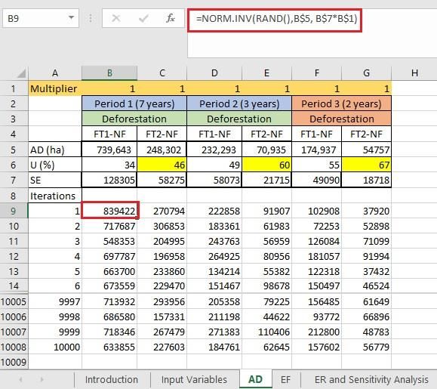Cancel the formula entry with X icon
The image size is (437, 389).
pos(116,18)
